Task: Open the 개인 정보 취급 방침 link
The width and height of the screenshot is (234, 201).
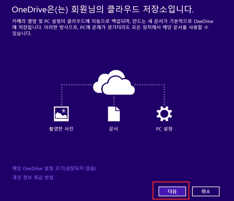Action: pyautogui.click(x=33, y=177)
